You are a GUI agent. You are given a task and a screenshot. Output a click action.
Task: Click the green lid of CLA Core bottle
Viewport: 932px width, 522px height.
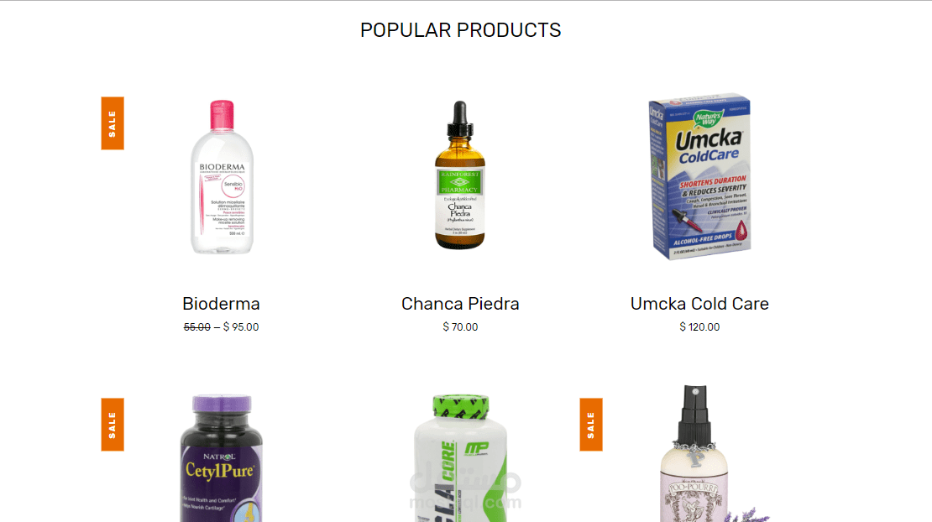pos(461,406)
